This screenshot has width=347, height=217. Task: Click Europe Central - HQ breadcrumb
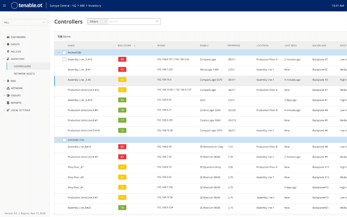pos(63,6)
